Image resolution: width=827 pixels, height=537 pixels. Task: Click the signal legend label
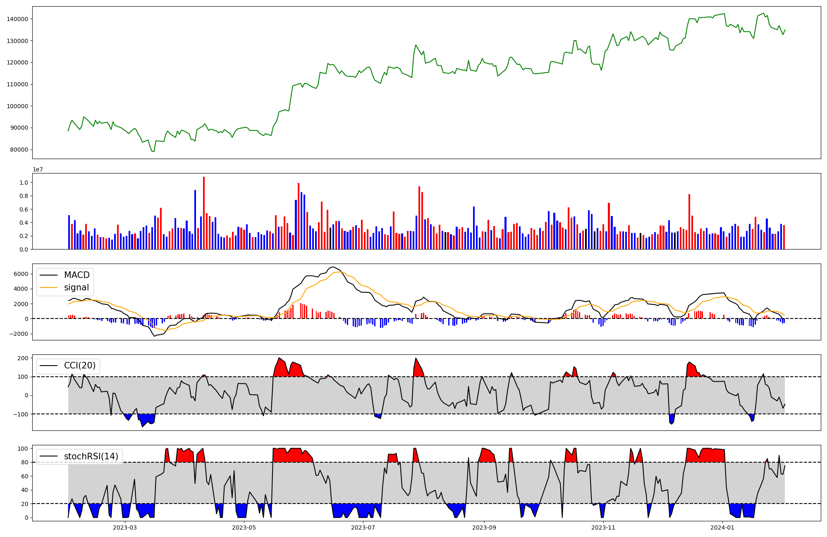point(76,288)
